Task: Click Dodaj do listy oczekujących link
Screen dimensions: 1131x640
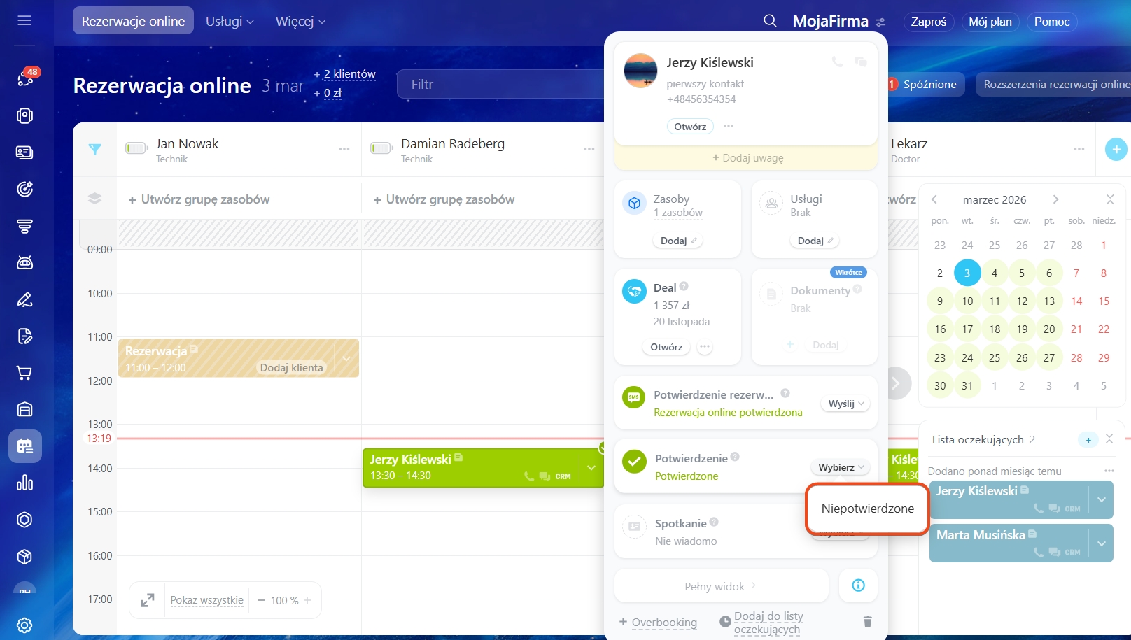Action: coord(768,622)
